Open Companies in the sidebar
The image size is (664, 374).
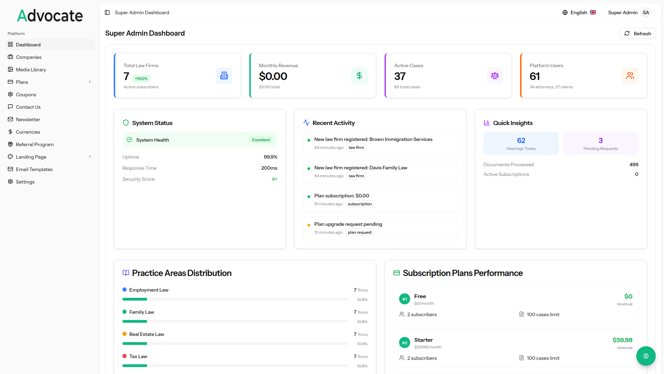point(28,57)
